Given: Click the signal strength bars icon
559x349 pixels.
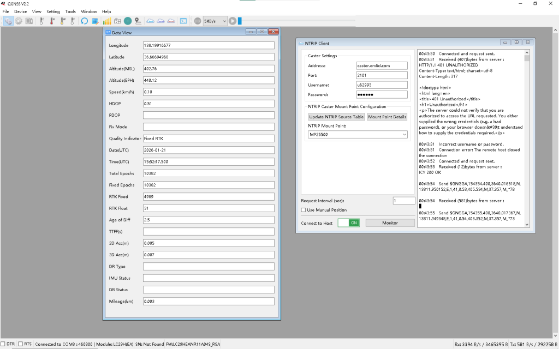Looking at the screenshot, I should tap(107, 21).
